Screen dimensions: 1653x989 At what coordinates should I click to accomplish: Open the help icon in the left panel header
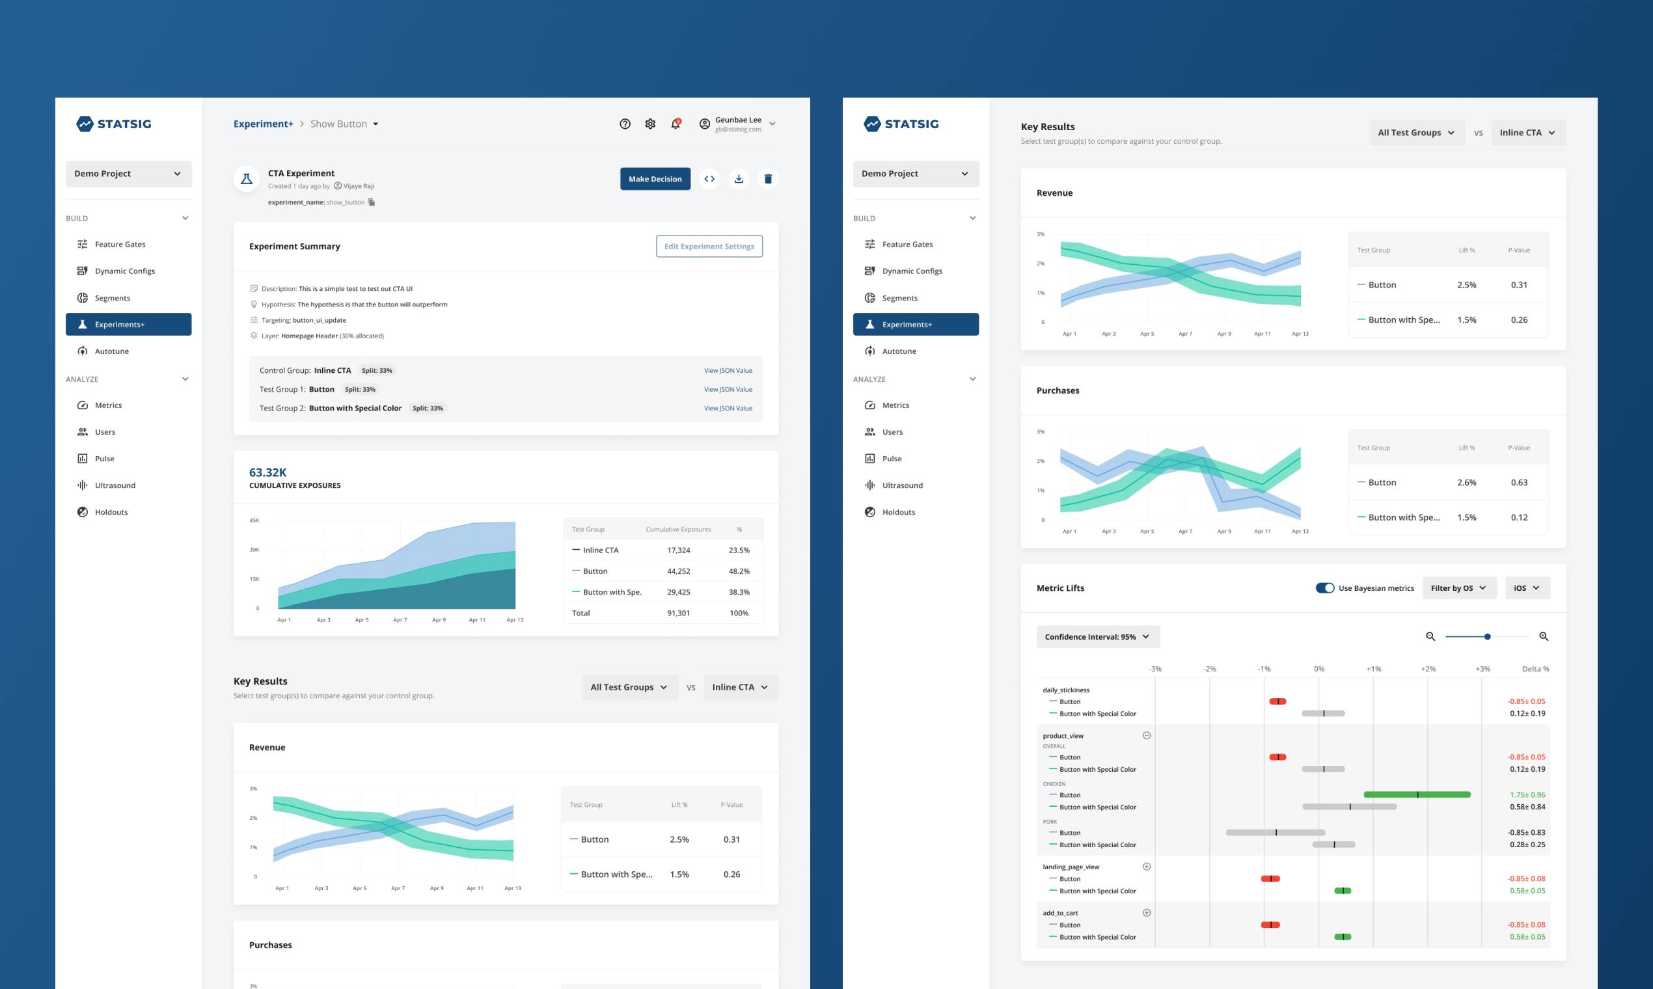(625, 124)
